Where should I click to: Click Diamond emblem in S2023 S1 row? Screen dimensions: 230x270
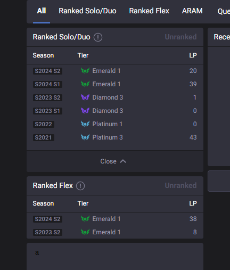tap(85, 111)
